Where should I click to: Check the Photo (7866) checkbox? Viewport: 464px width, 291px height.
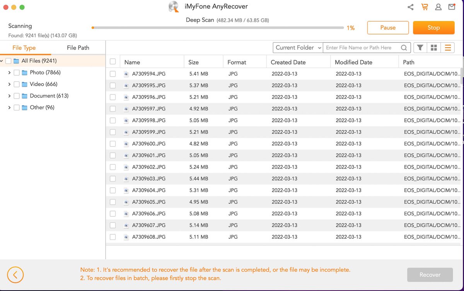pos(17,73)
